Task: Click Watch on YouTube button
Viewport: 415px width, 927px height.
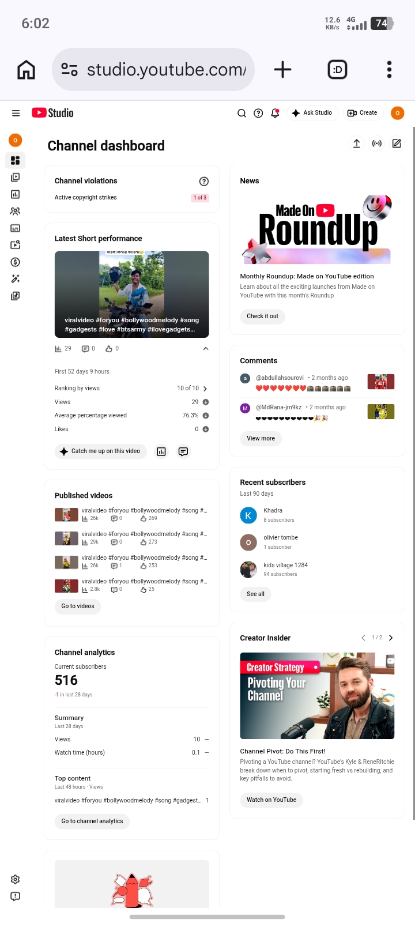Action: point(271,800)
